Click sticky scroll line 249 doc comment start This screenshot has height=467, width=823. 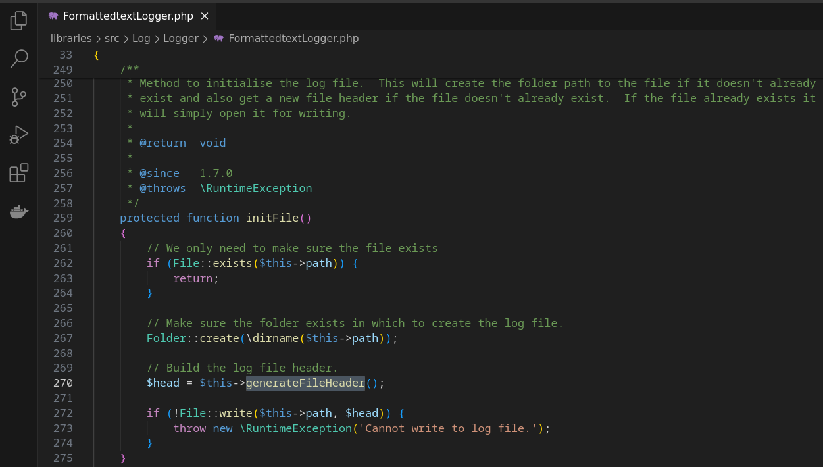(x=130, y=70)
